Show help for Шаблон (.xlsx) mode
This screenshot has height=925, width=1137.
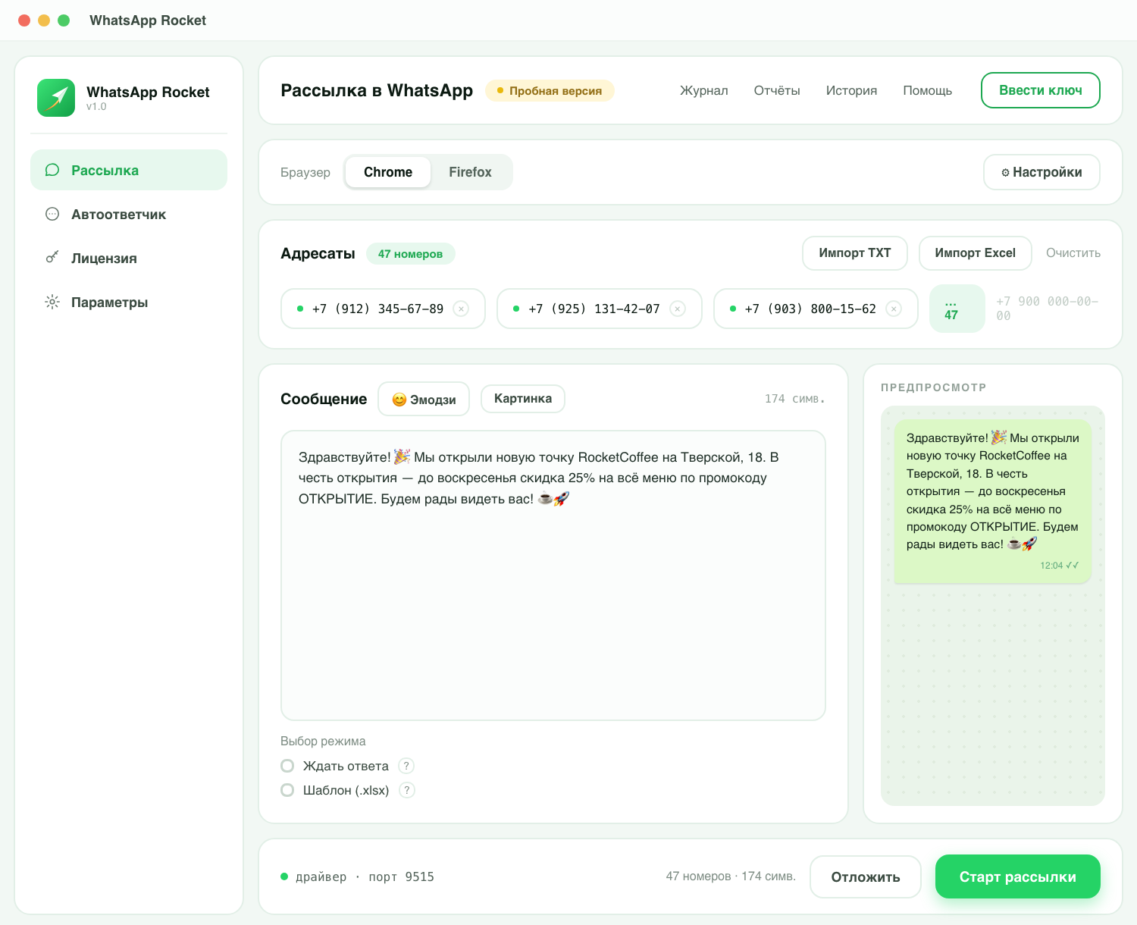tap(407, 790)
